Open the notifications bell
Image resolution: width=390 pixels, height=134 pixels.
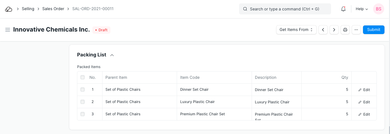click(343, 9)
